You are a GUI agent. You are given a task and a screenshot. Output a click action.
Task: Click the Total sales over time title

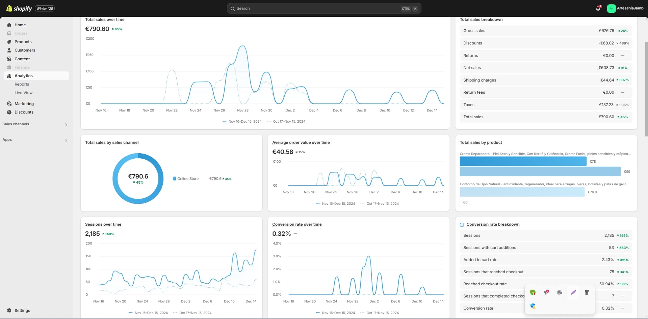tap(105, 20)
